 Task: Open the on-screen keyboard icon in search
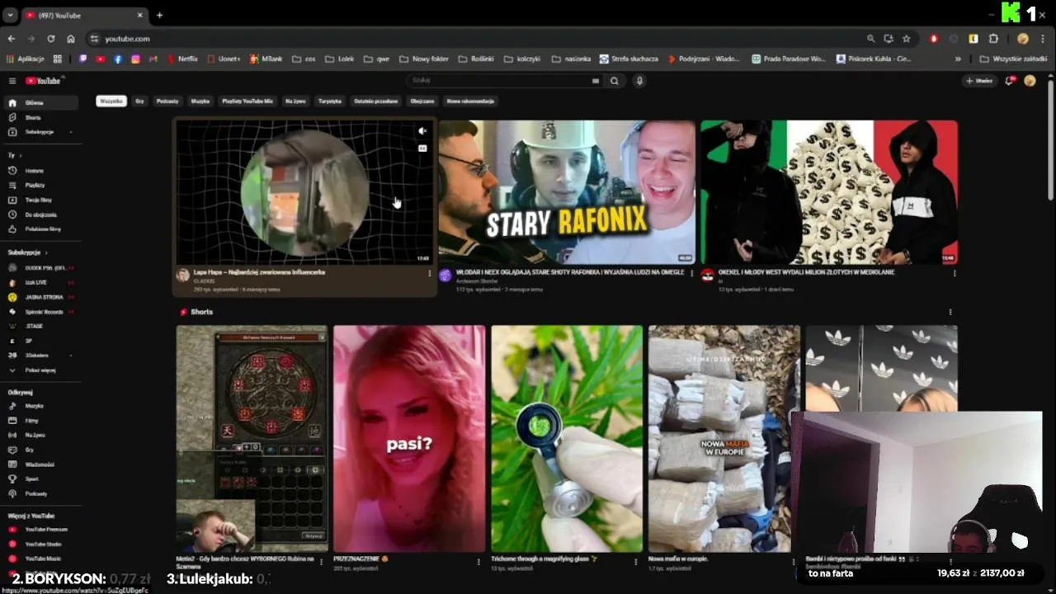(x=595, y=81)
